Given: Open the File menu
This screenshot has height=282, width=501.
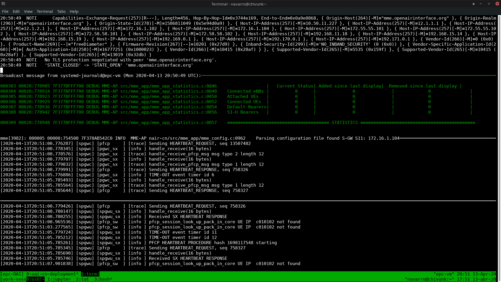Looking at the screenshot, I should [x=5, y=11].
